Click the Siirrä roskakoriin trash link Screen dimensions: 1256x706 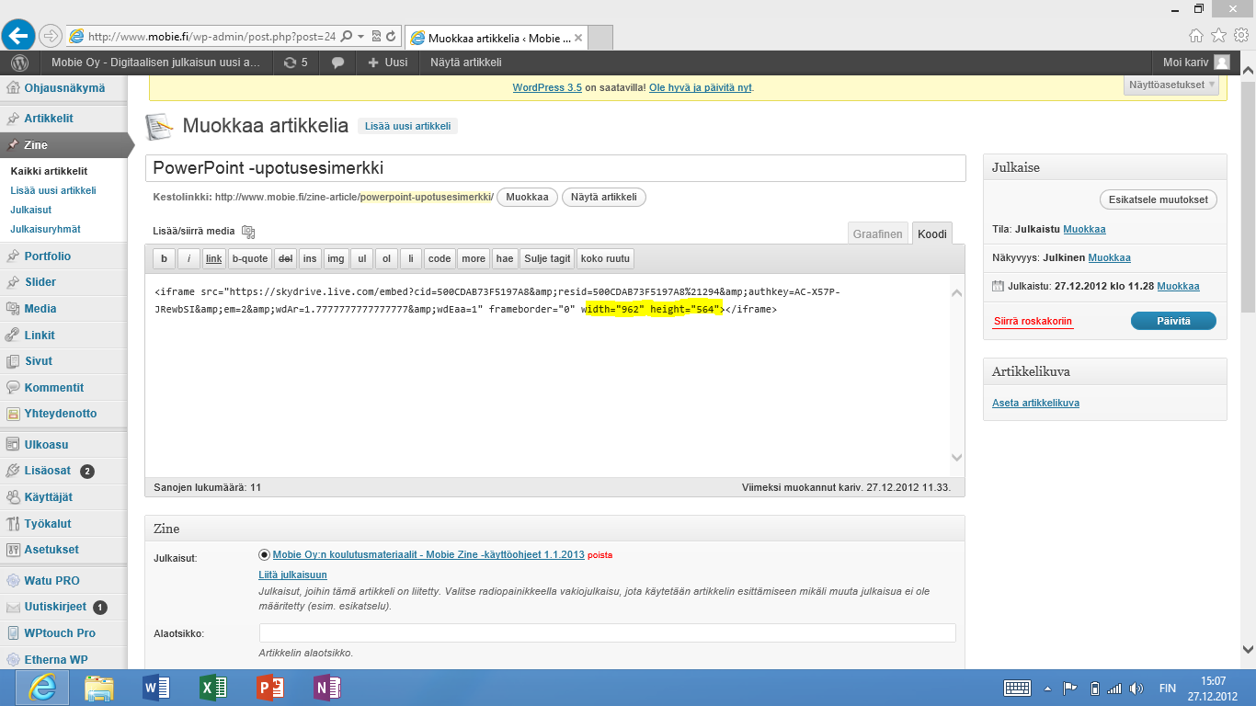[1033, 321]
